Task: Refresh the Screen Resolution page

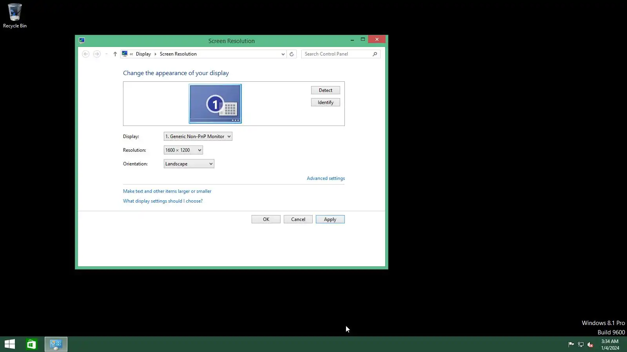Action: point(292,54)
